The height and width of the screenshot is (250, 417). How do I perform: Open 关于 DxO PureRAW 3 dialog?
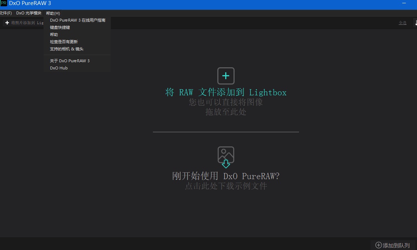pos(77,61)
